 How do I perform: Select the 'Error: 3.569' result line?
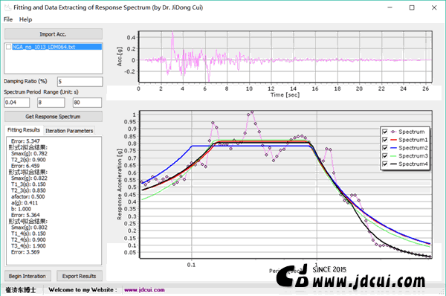[25, 252]
